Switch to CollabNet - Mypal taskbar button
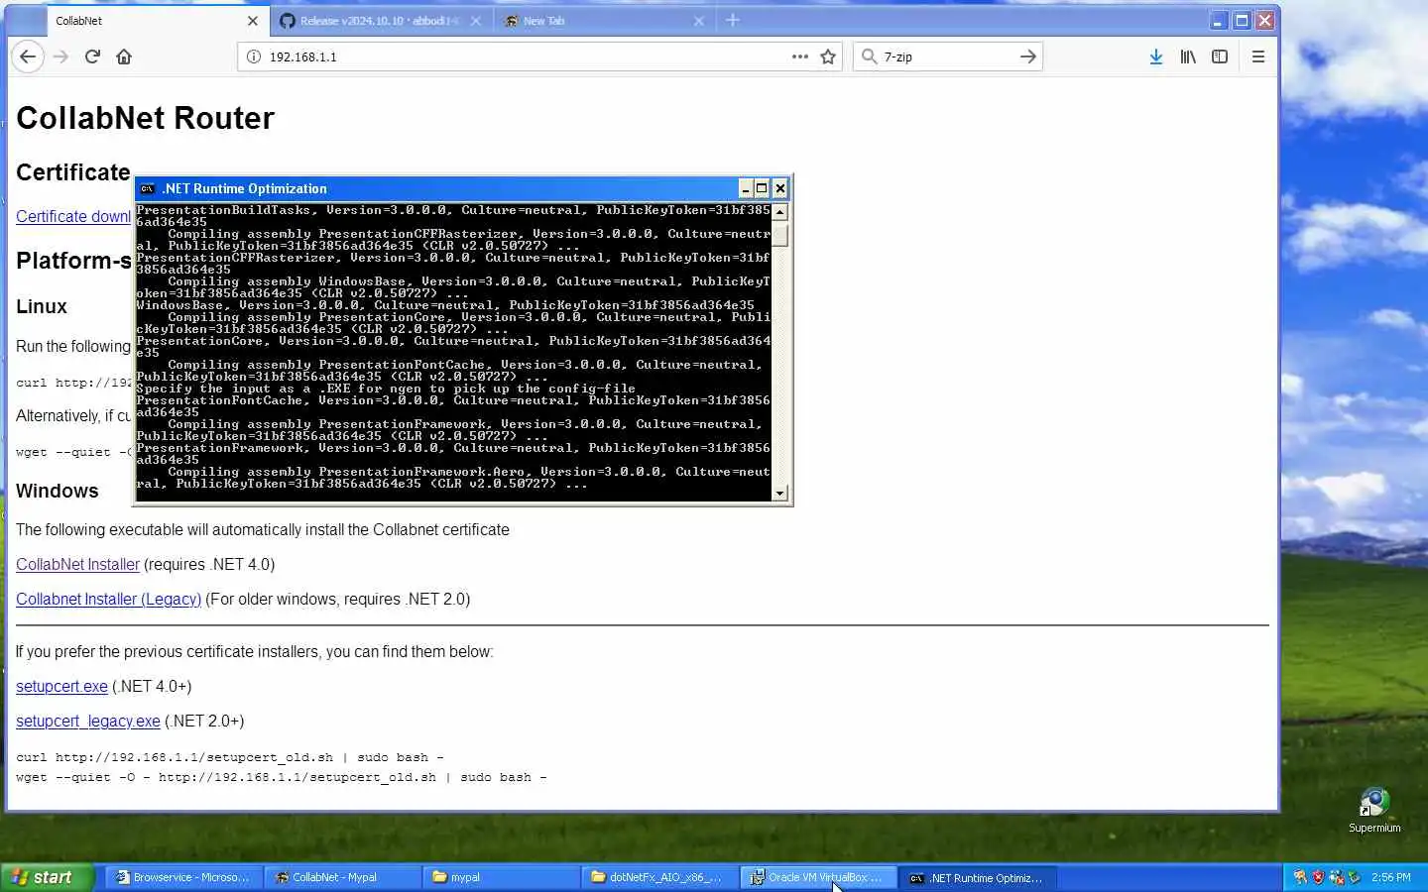1428x892 pixels. tap(342, 877)
